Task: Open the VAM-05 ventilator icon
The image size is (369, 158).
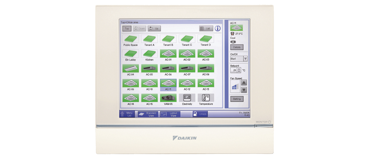Action: pyautogui.click(x=168, y=98)
